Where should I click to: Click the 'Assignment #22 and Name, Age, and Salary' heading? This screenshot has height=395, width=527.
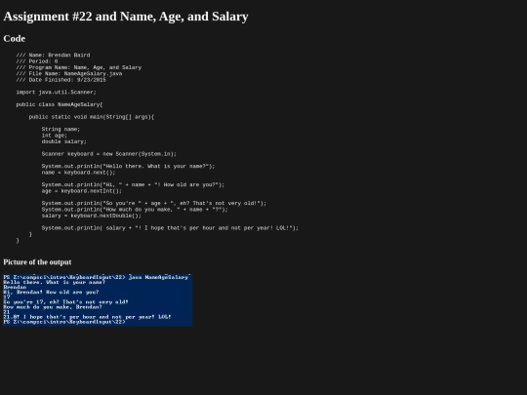point(126,17)
